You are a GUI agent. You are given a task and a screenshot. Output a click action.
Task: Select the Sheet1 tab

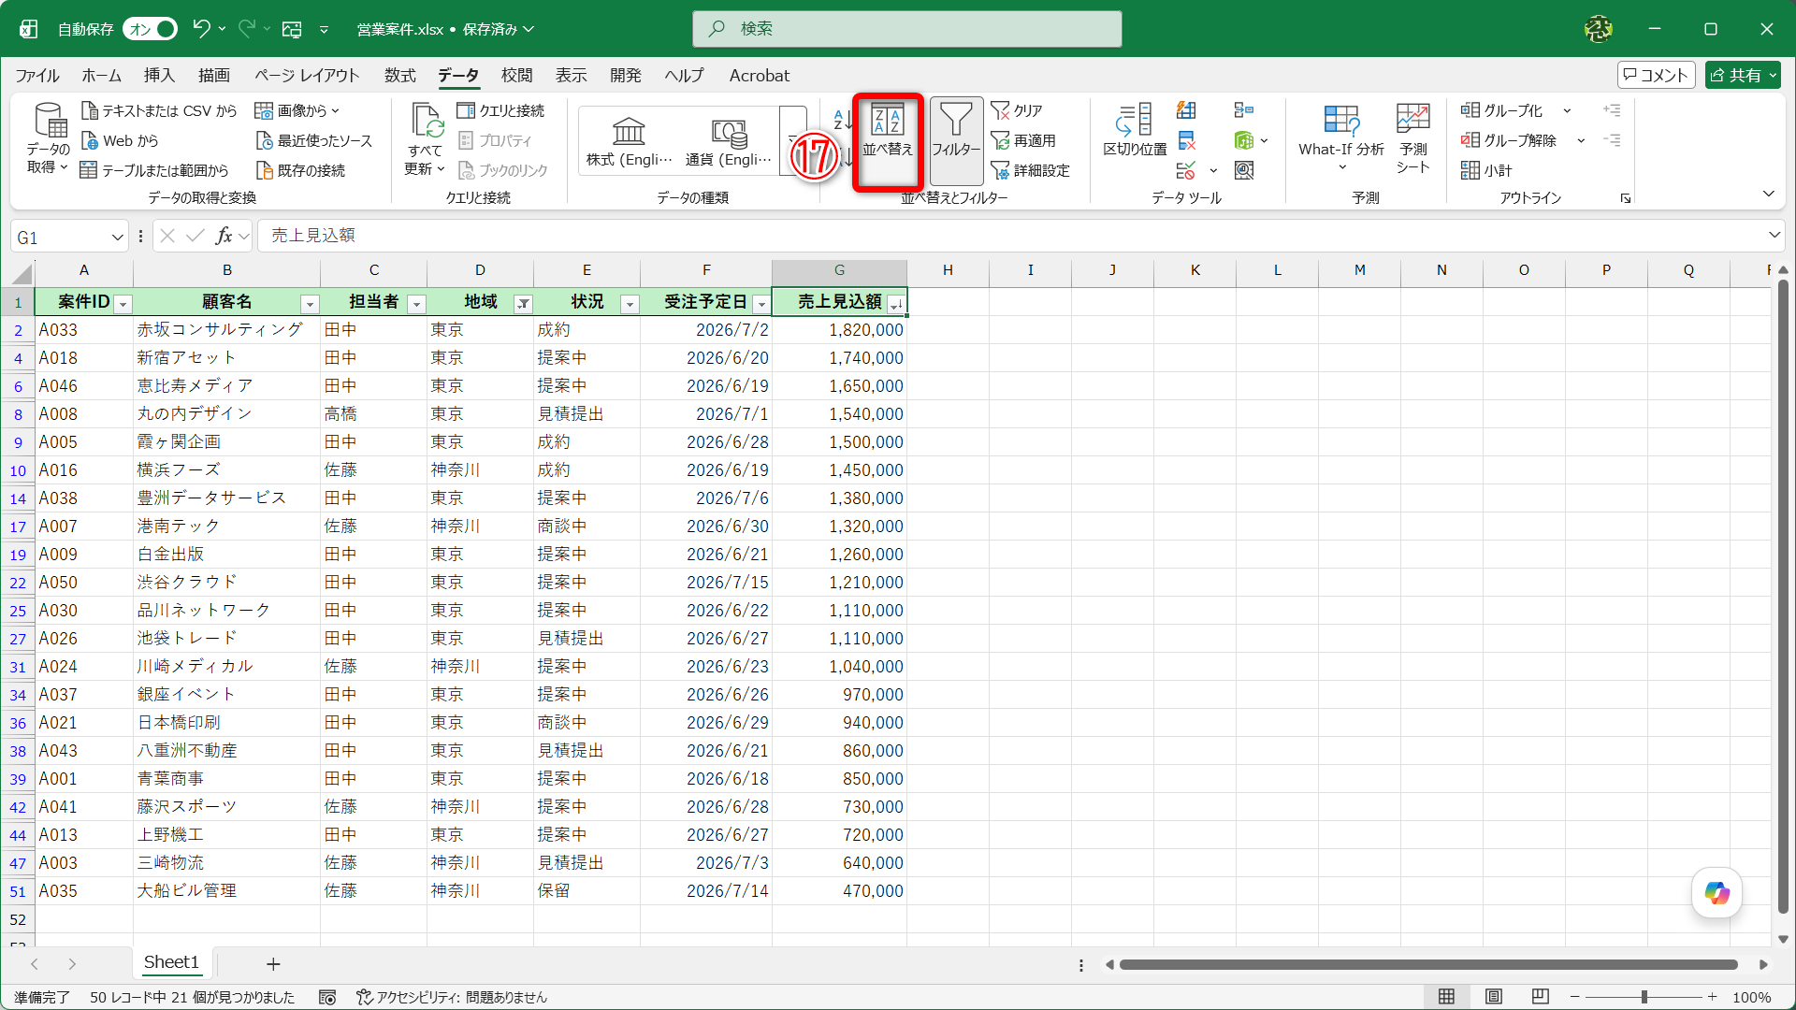tap(171, 962)
